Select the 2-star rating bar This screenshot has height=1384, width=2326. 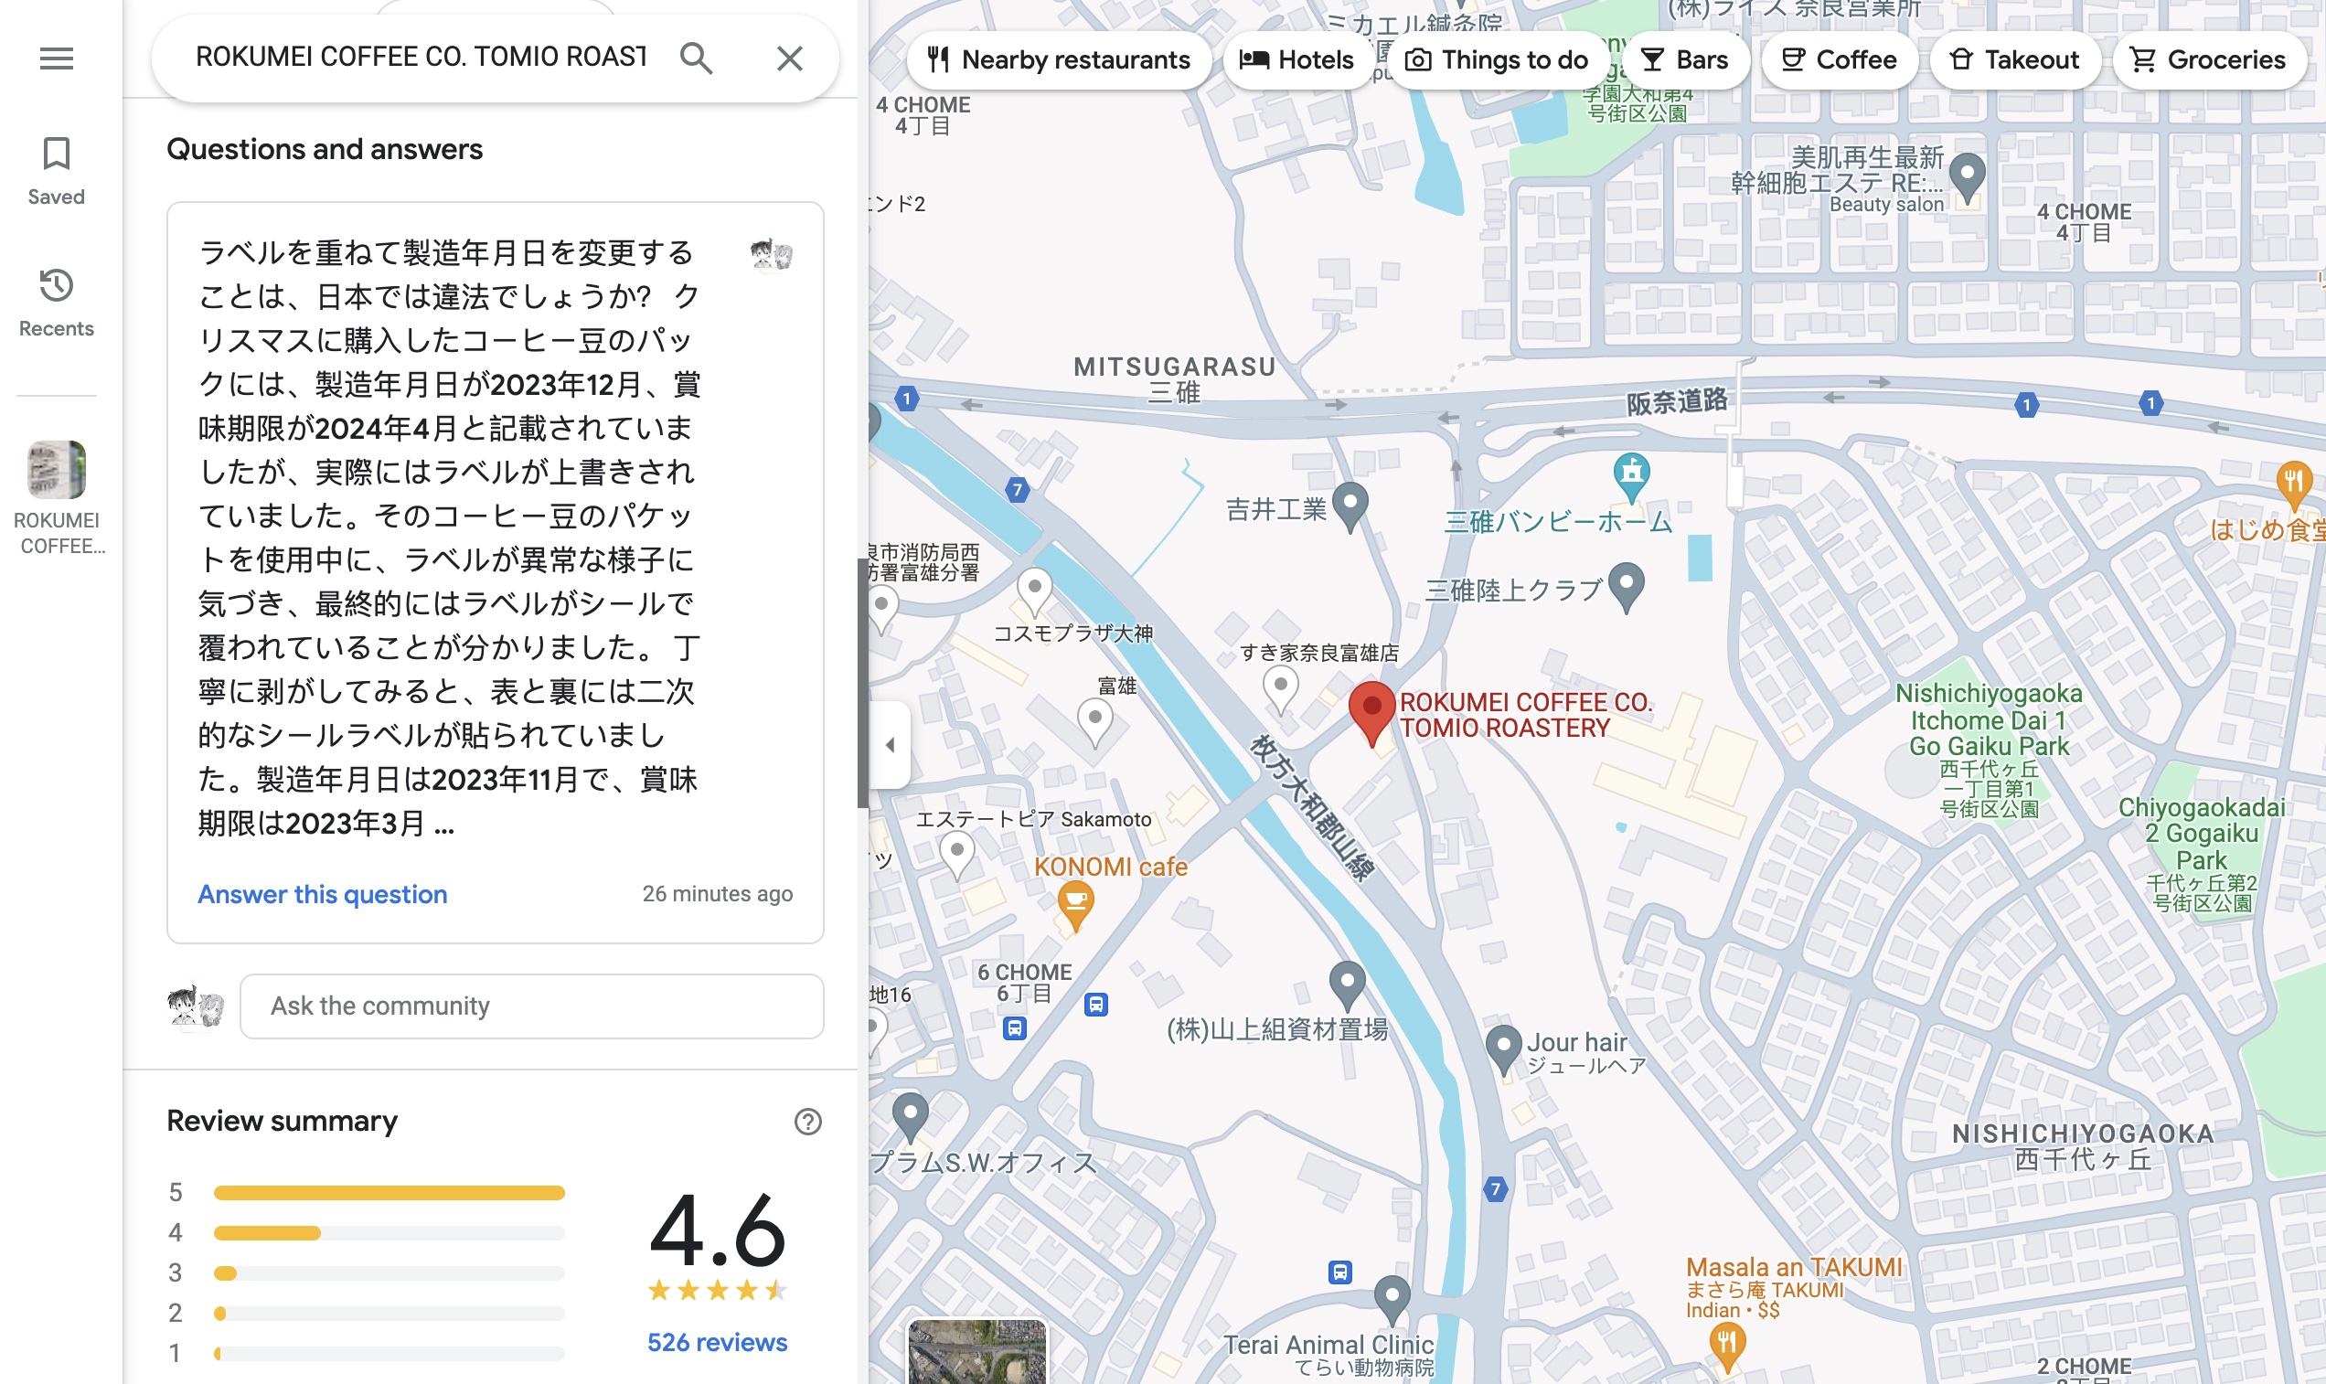[389, 1313]
